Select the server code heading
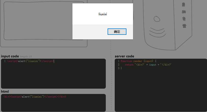207x112 pixels. pos(124,56)
